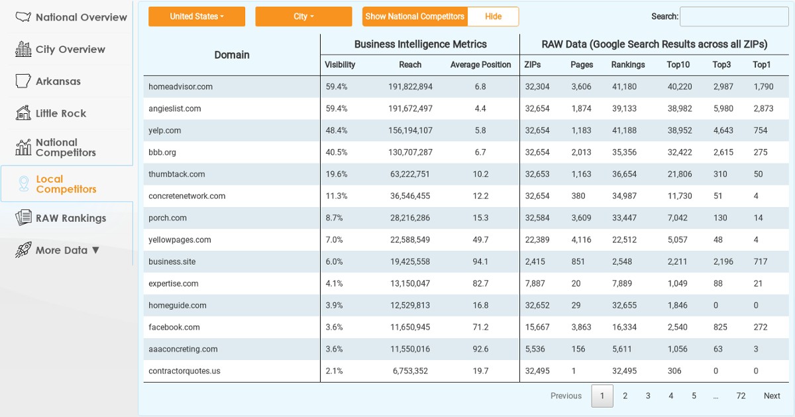Click the Next pagination link
Screen dimensions: 795x417
click(x=772, y=396)
